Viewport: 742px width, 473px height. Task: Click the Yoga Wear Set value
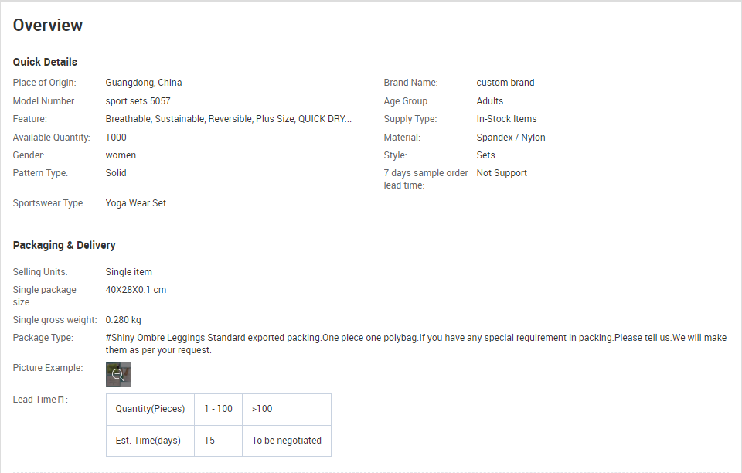coord(136,203)
